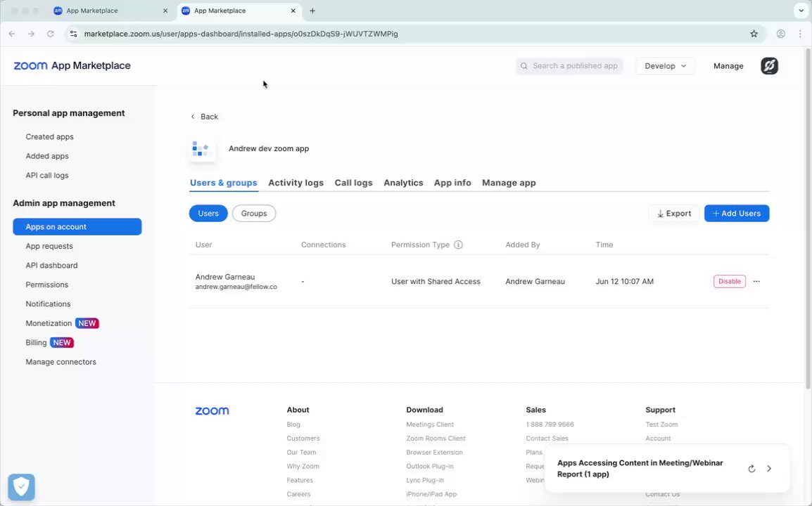The width and height of the screenshot is (812, 506).
Task: Click the browser back arrow
Action: coord(12,34)
